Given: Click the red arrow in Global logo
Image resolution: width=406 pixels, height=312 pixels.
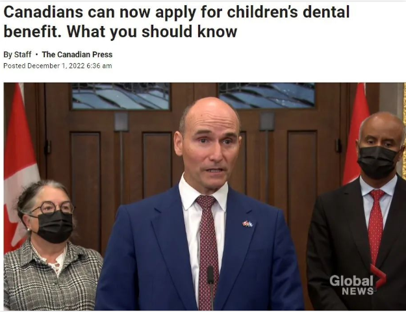Looking at the screenshot, I should tap(379, 277).
